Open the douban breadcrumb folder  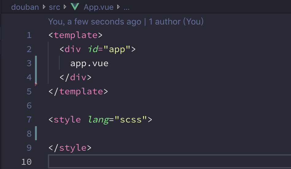25,7
